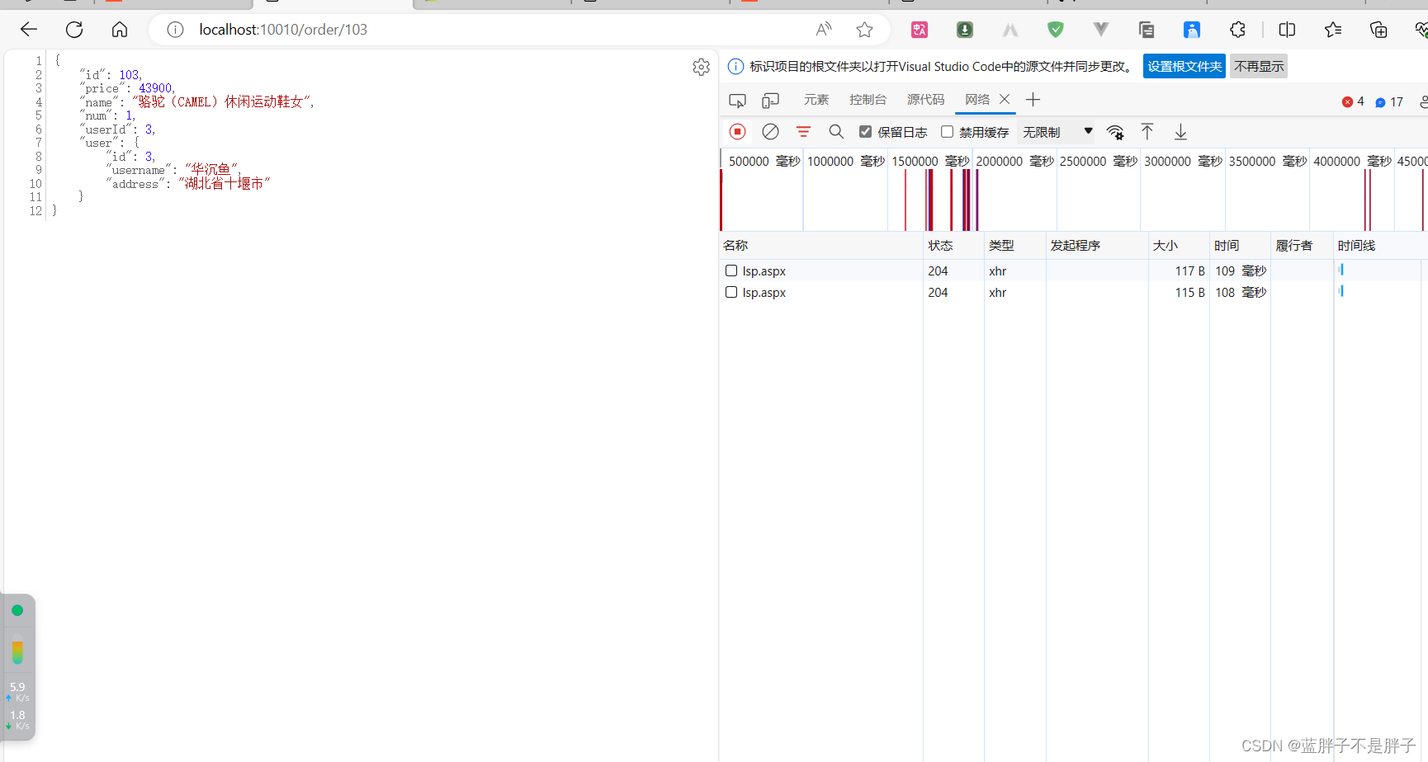Open the translate extension icon

point(920,30)
